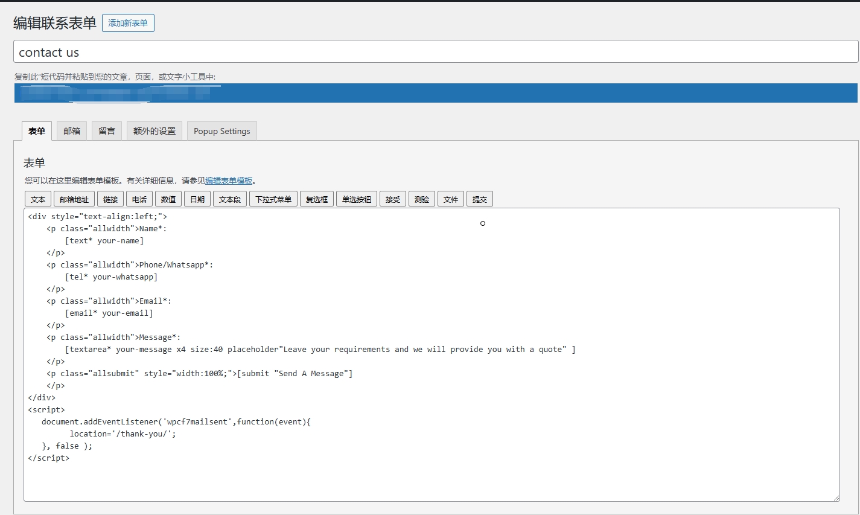Insert a 日期 field tag

pos(197,199)
